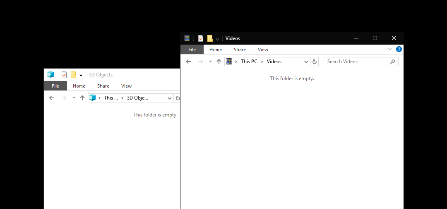Screen dimensions: 447x209
Task: Click New Folder icon in Videos title bar
Action: pyautogui.click(x=210, y=38)
